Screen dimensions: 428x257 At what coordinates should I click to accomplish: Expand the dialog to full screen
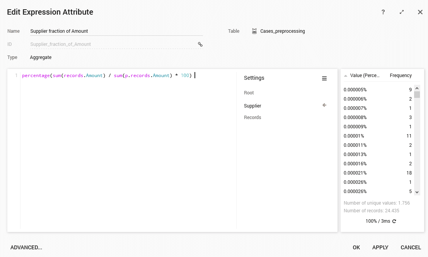pos(402,12)
